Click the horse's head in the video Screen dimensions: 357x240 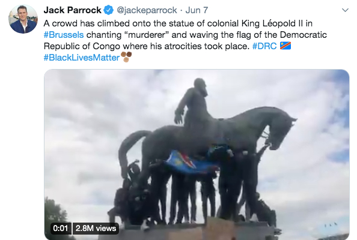(282, 131)
